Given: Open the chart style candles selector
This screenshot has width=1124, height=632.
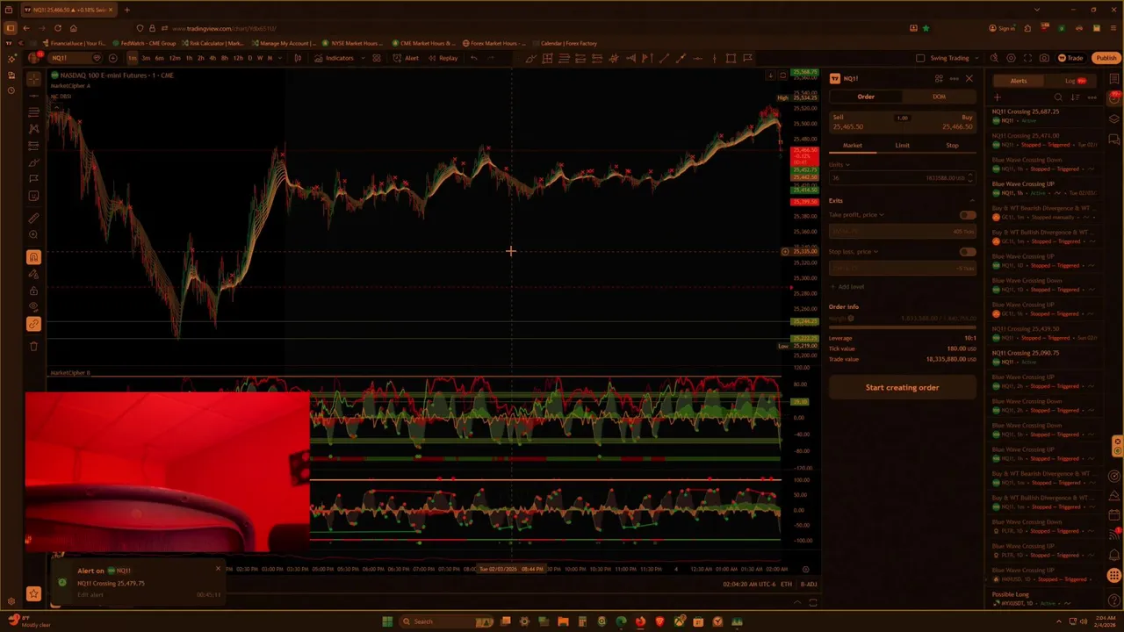Looking at the screenshot, I should [x=298, y=58].
